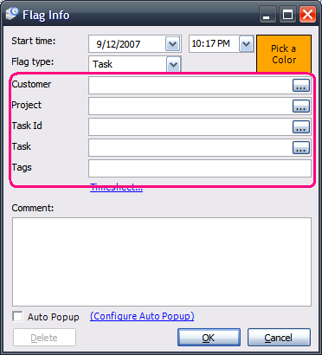
Task: Open the 10:17 PM time dropdown
Action: point(246,44)
